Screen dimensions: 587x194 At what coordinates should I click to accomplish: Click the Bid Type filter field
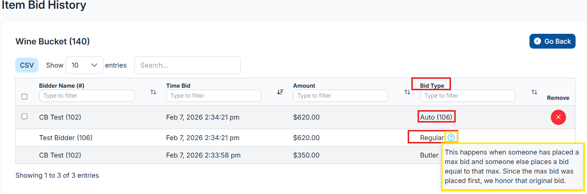(467, 96)
